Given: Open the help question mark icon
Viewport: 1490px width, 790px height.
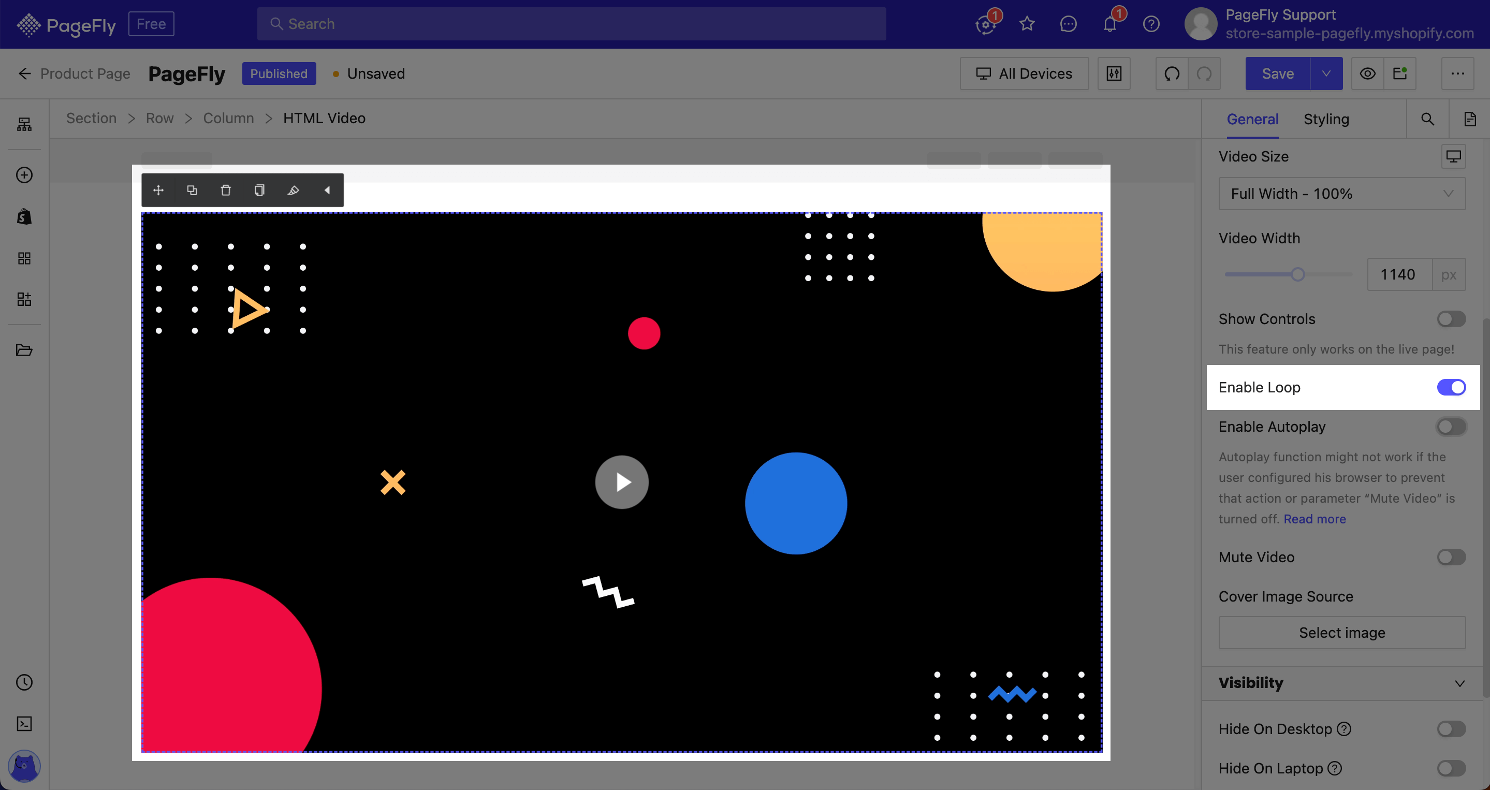Looking at the screenshot, I should (x=1151, y=24).
